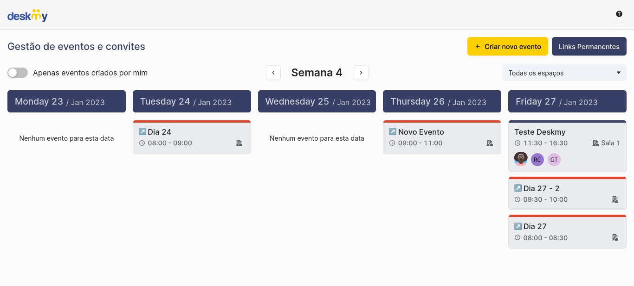Click the building icon on Dia 27 - 2 event
634x286 pixels.
coord(615,199)
